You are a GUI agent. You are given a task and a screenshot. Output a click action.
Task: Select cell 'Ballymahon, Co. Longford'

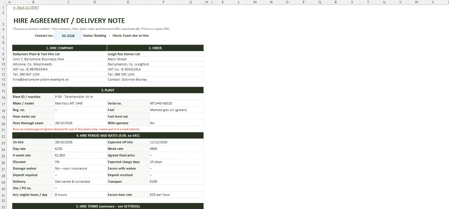[155, 64]
